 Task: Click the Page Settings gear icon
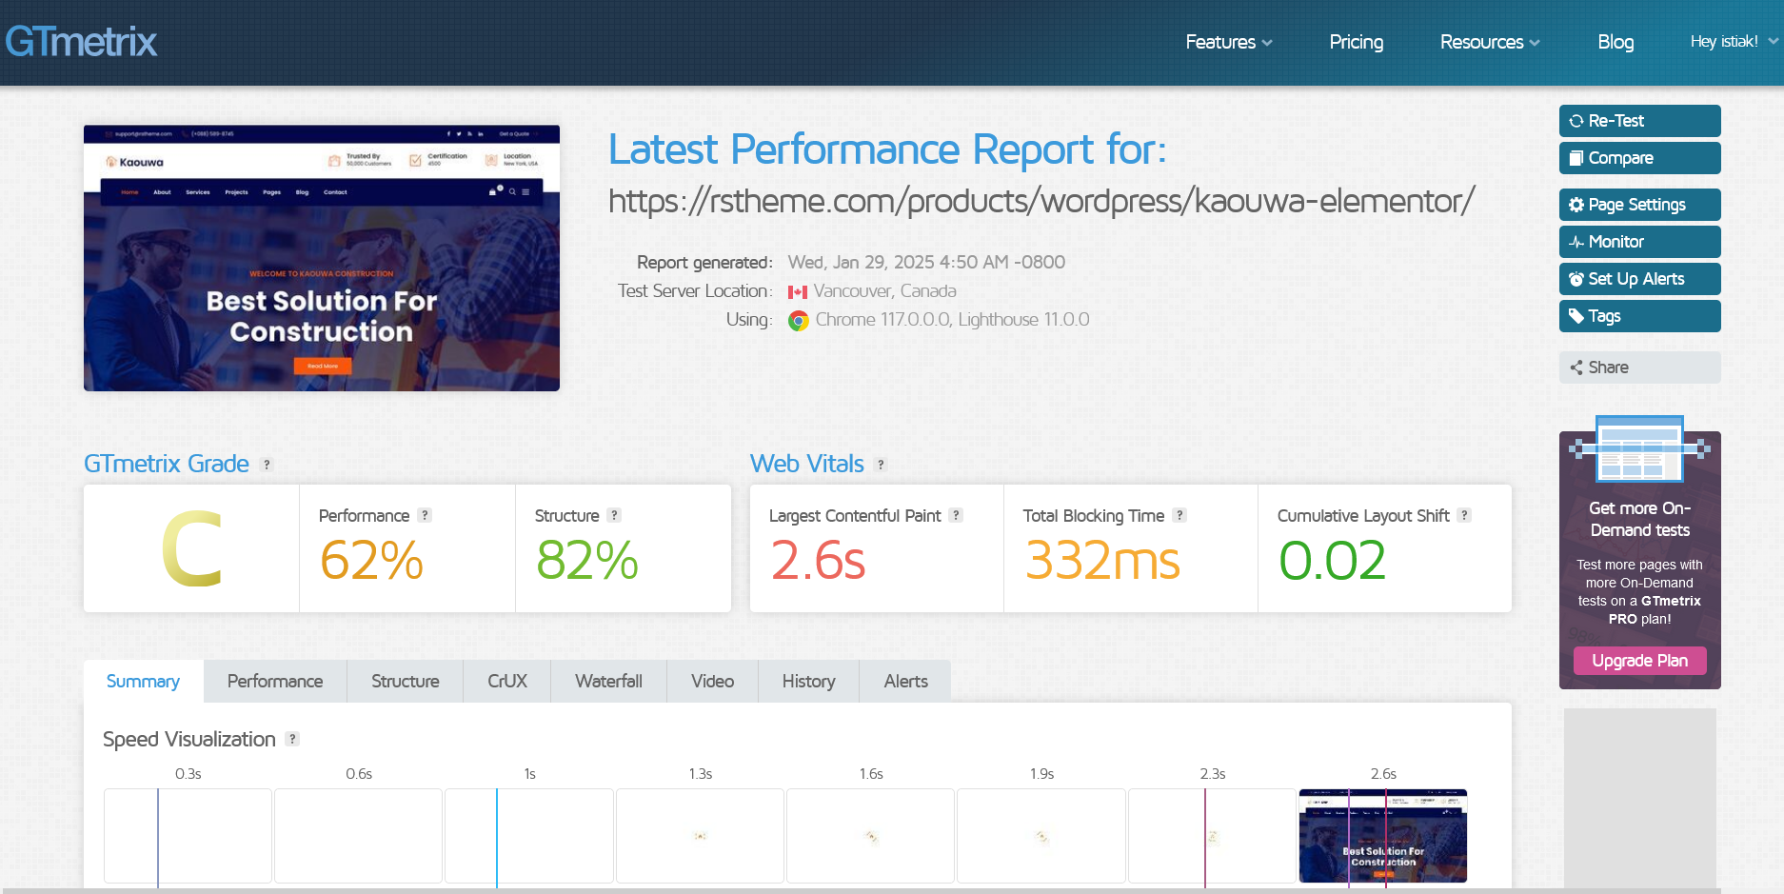[1576, 205]
